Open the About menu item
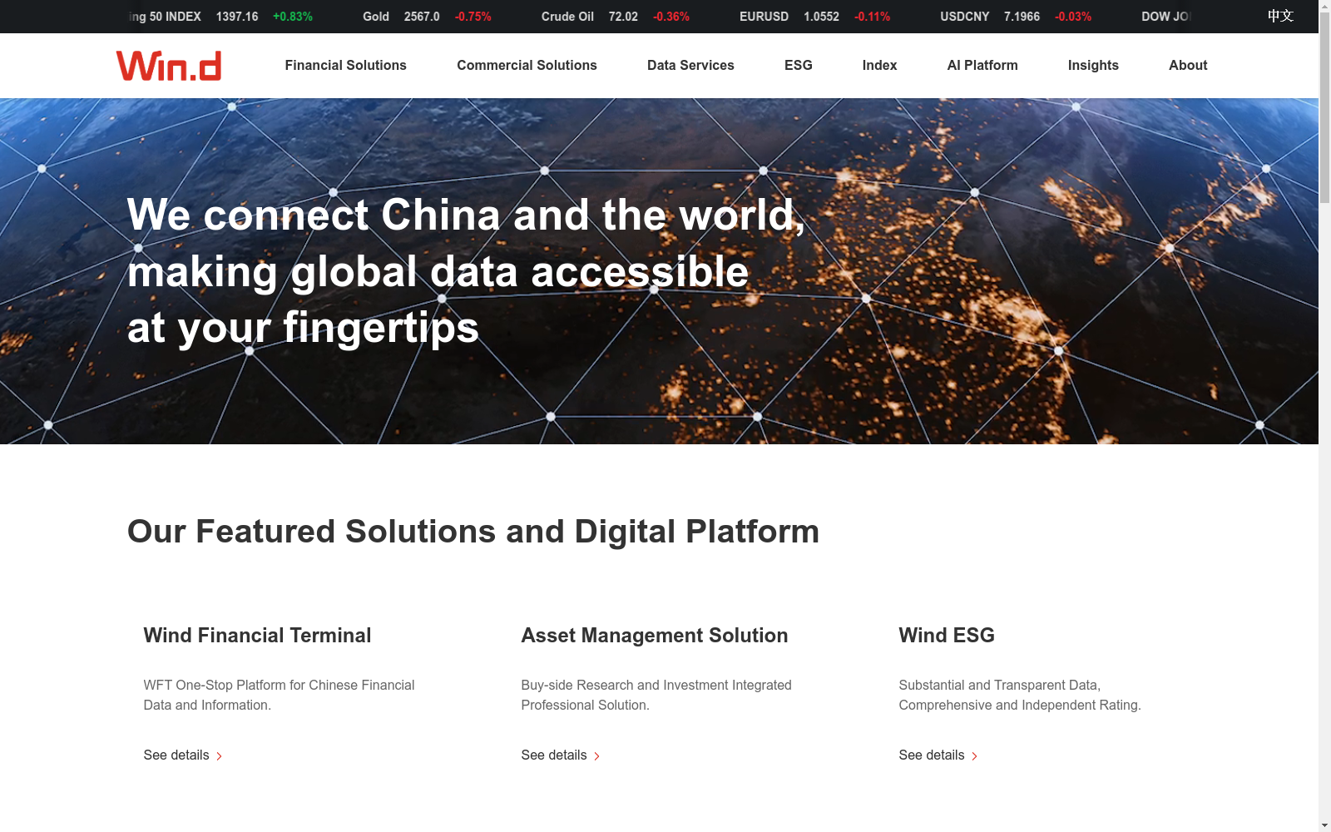 (x=1188, y=65)
